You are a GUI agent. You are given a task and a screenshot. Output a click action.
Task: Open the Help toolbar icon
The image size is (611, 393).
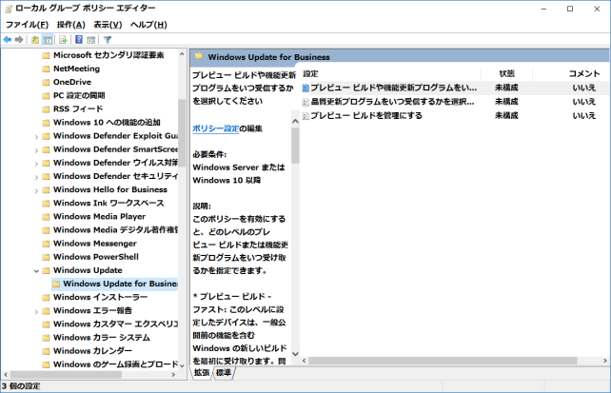tap(79, 40)
